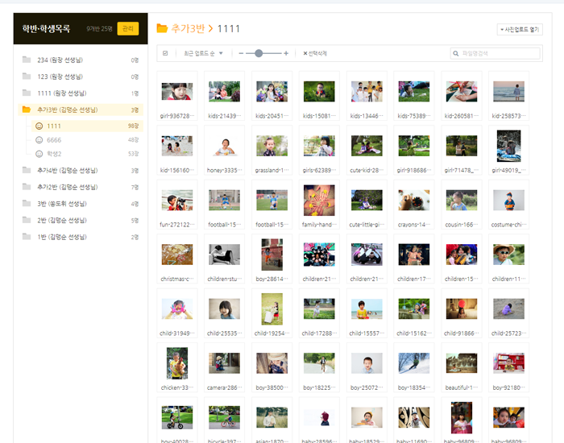Open the 최근 업로드 순 sort dropdown

[x=203, y=53]
